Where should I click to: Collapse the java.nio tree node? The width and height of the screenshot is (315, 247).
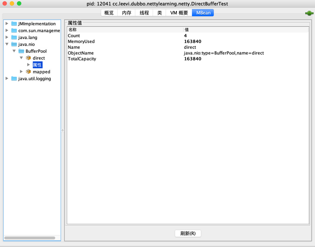(x=7, y=44)
